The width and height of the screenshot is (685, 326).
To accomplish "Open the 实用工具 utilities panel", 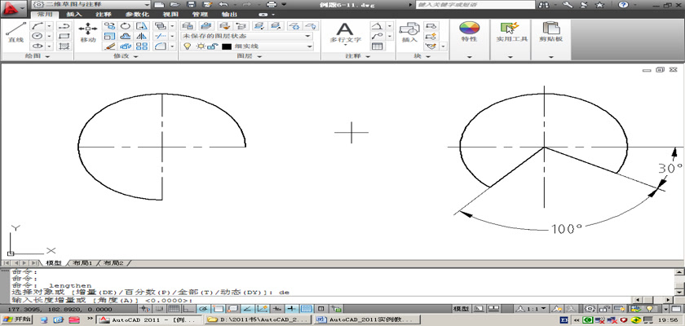I will [512, 31].
